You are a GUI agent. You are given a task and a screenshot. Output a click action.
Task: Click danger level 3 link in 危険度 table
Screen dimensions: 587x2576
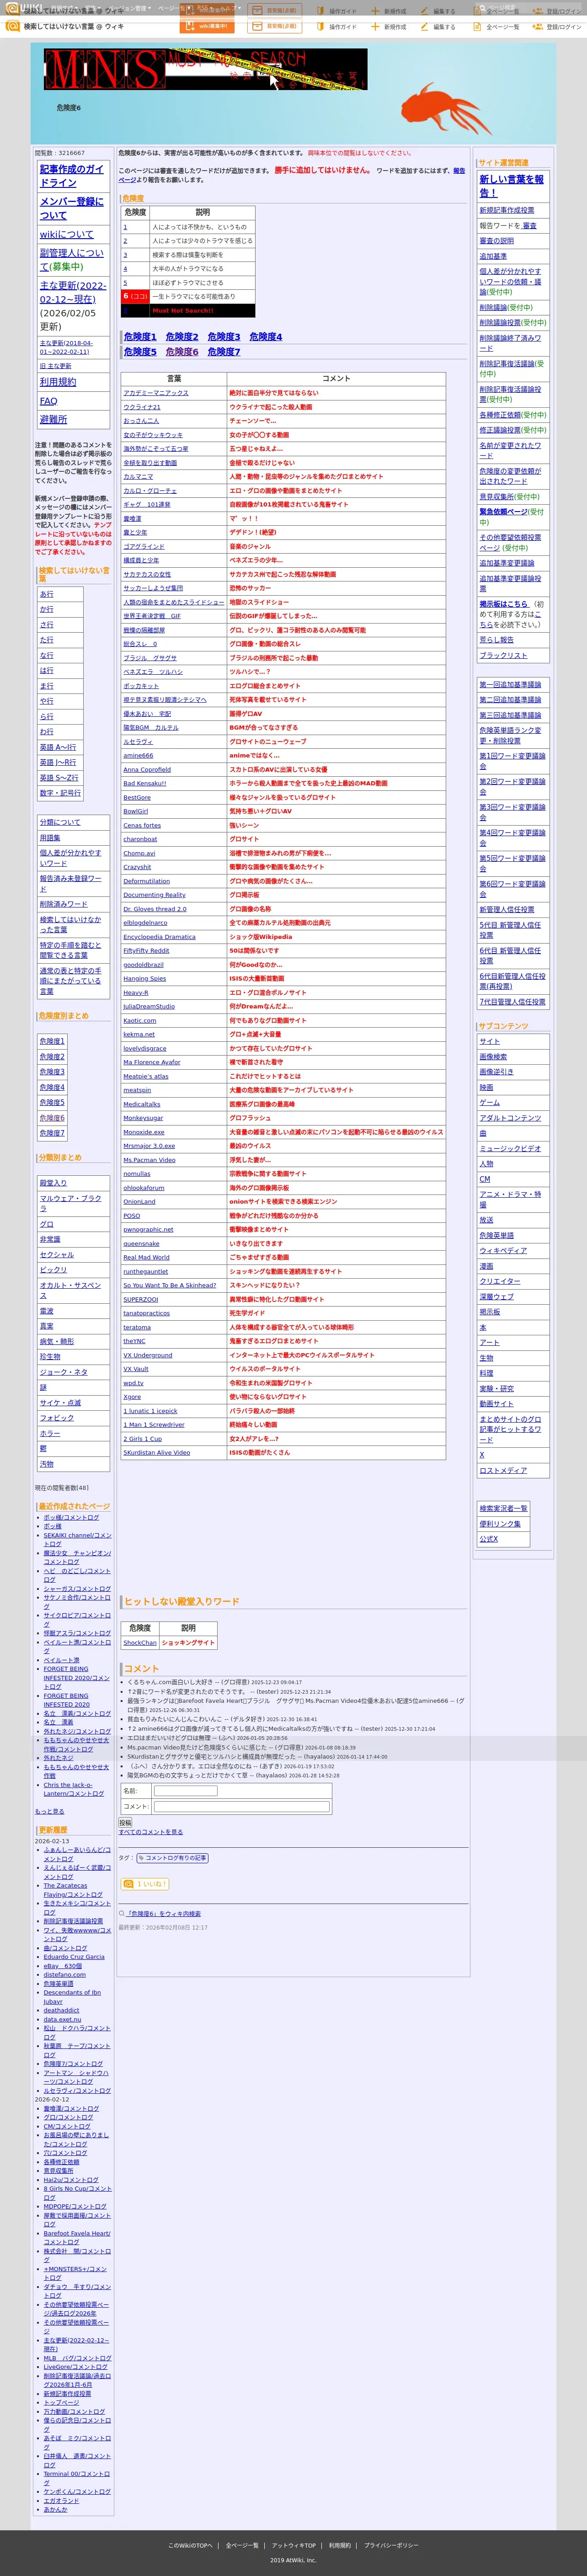[125, 255]
